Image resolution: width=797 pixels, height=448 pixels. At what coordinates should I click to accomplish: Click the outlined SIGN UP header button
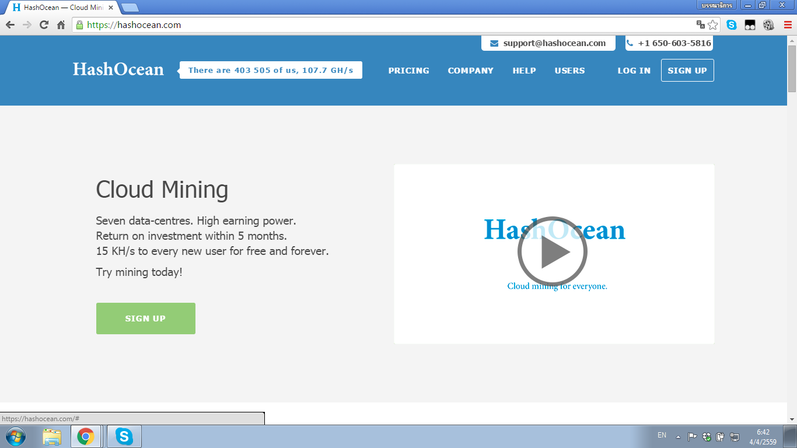[x=687, y=71]
